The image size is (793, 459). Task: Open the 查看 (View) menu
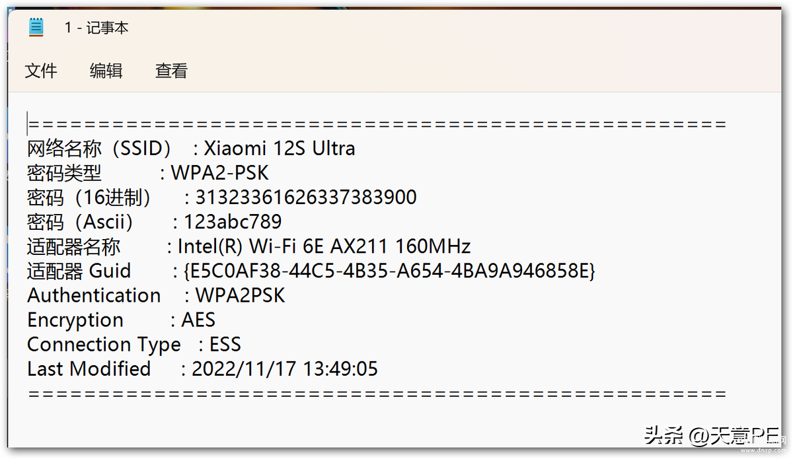coord(172,71)
